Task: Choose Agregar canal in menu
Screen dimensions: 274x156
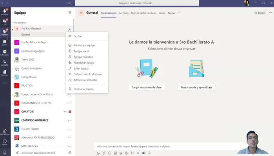Action: click(x=87, y=51)
